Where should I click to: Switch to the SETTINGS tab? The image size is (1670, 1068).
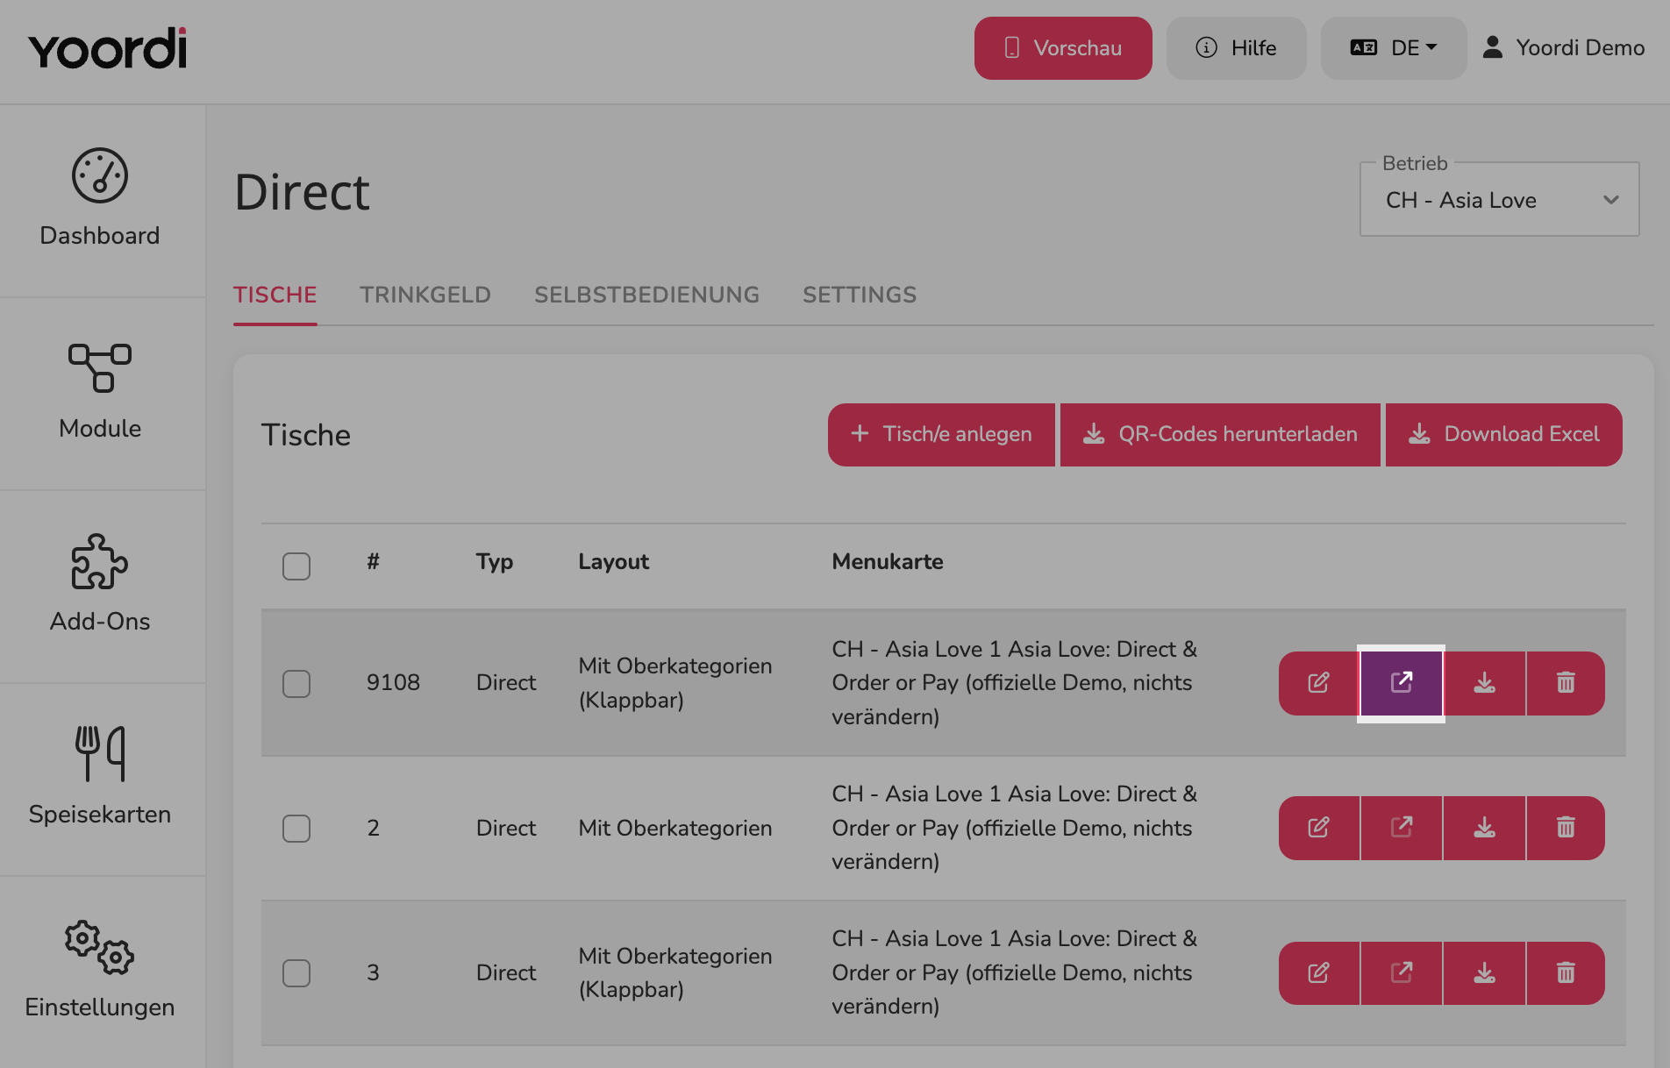(x=860, y=295)
